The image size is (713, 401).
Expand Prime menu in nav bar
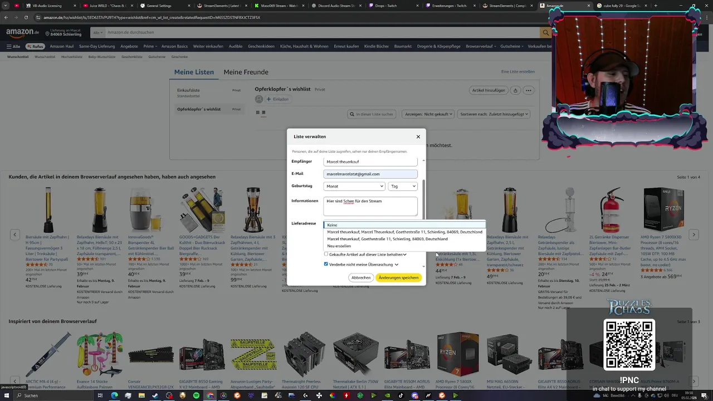tap(150, 46)
